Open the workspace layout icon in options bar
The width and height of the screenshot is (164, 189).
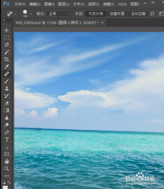point(162,14)
